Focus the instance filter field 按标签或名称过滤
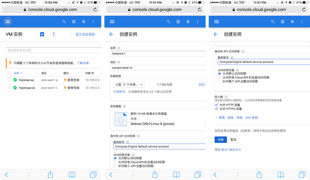This screenshot has width=310, height=180. (x=54, y=50)
